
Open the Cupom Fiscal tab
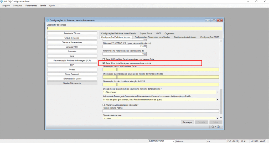(x=146, y=33)
